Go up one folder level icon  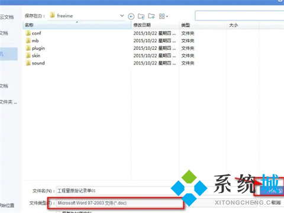click(x=141, y=17)
